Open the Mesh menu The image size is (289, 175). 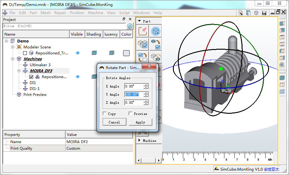tap(46, 13)
